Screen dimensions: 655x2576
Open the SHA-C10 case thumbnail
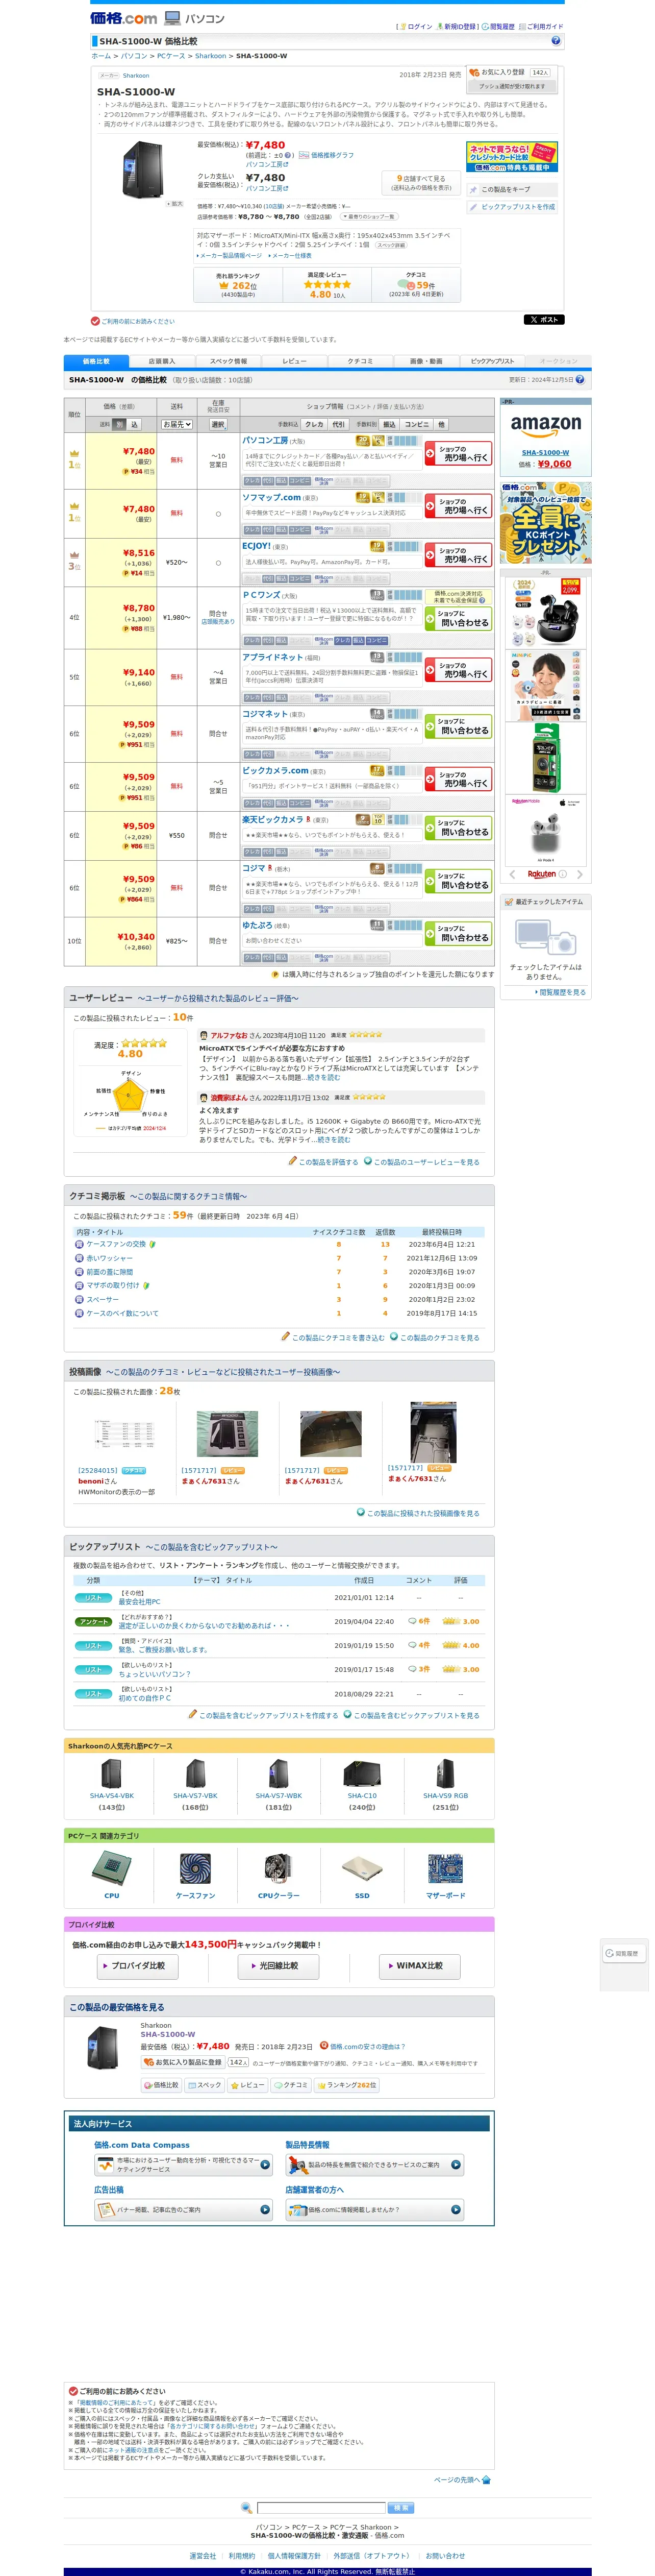[362, 1774]
